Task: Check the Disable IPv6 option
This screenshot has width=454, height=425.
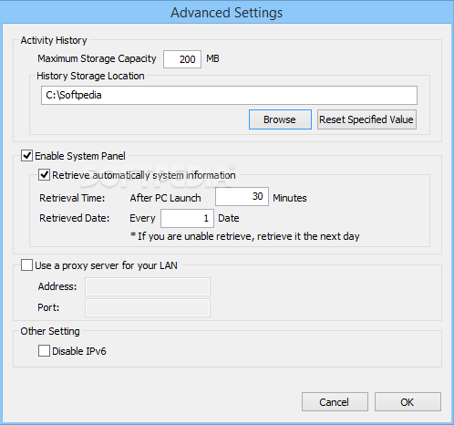Action: [x=44, y=351]
